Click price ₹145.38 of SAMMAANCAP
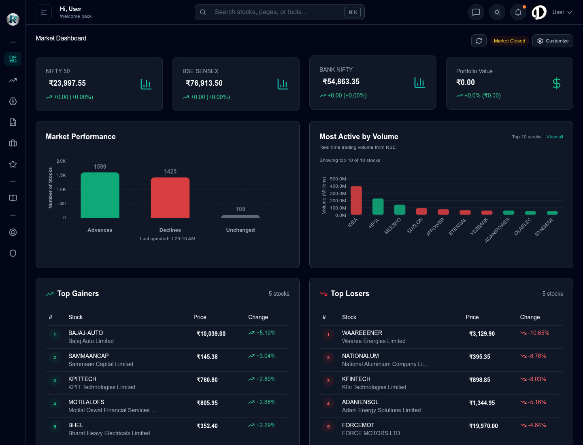 tap(207, 357)
